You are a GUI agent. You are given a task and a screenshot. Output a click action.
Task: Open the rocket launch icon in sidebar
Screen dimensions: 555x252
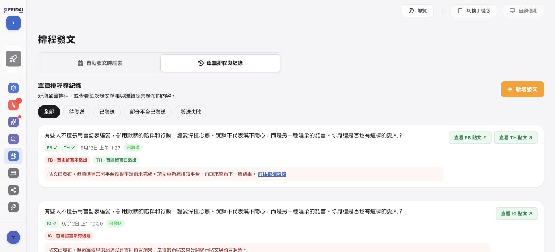(x=13, y=59)
